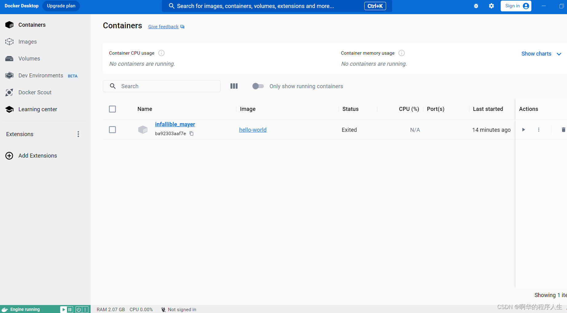The width and height of the screenshot is (567, 313).
Task: Click the engine pause icon
Action: click(70, 310)
